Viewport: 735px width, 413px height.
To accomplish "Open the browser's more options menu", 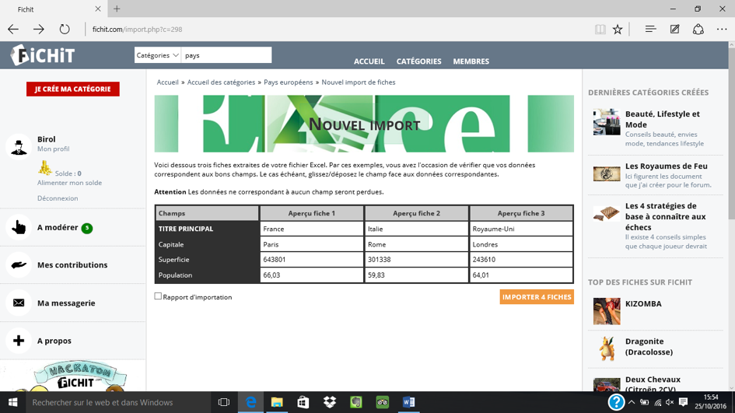I will coord(722,30).
